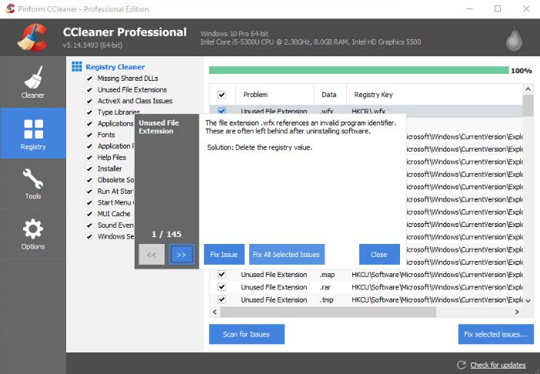Toggle Run At Startup checkbox
The width and height of the screenshot is (540, 374).
tap(89, 192)
